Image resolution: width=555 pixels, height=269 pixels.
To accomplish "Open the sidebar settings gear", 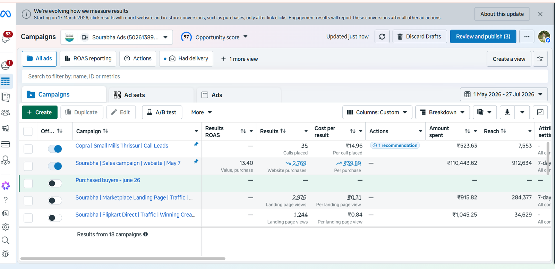I will [x=6, y=227].
